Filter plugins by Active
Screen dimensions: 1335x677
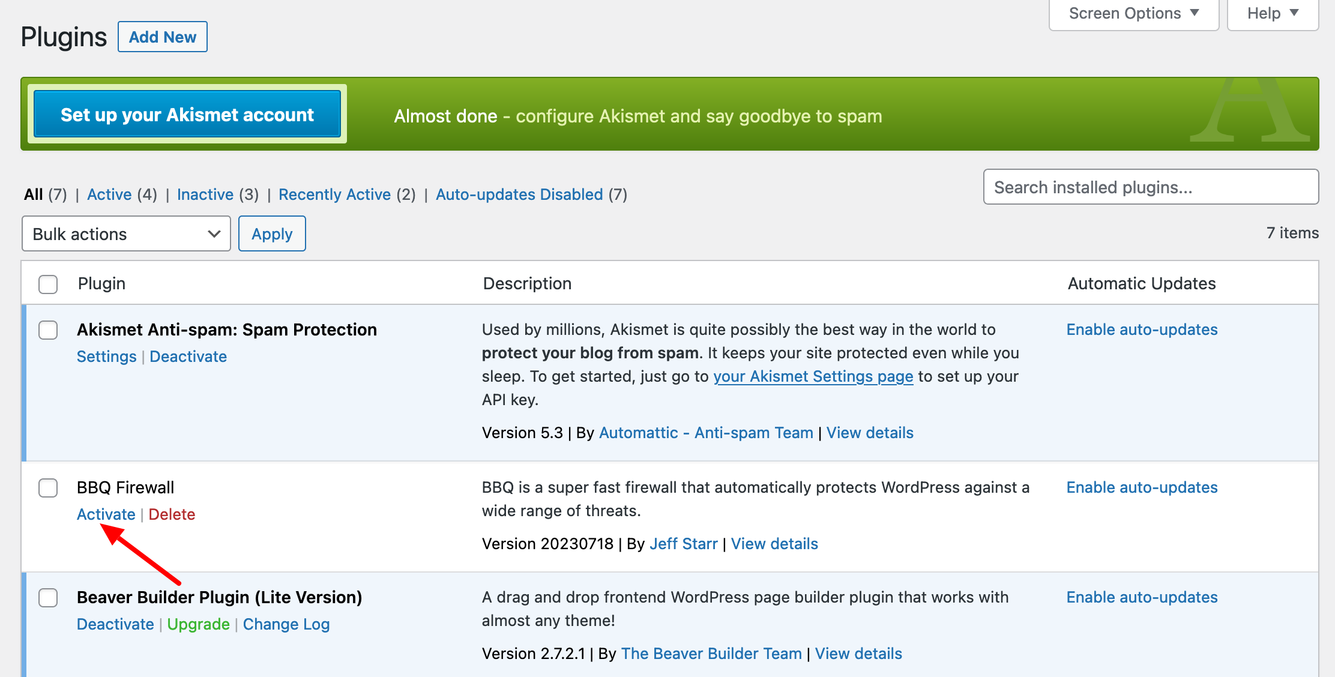109,194
